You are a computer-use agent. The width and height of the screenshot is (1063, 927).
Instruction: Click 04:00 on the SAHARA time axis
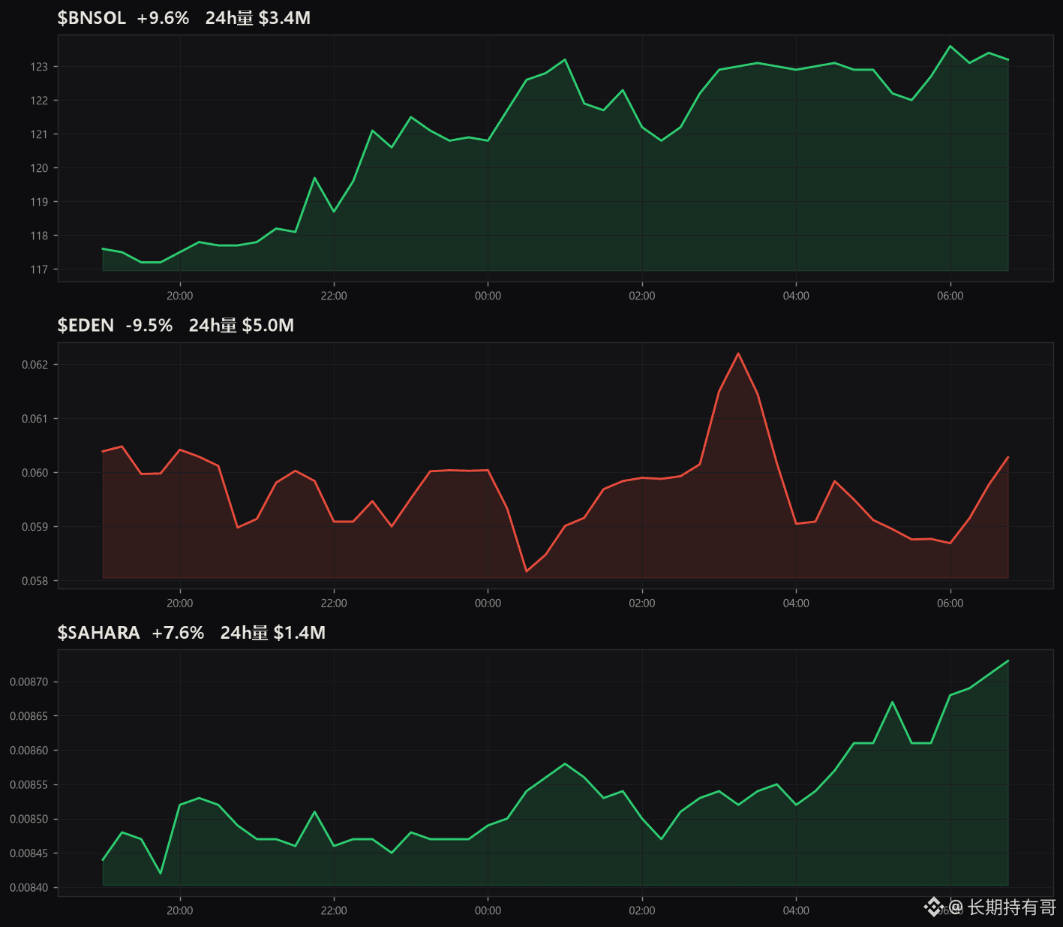pos(796,910)
